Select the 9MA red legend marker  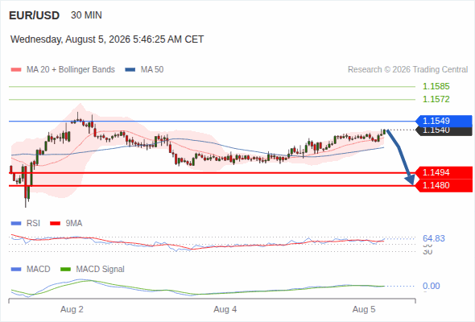click(x=55, y=224)
